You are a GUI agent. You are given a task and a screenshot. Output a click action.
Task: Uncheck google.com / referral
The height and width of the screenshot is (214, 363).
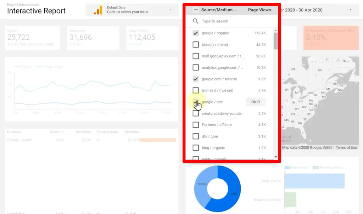click(x=195, y=79)
